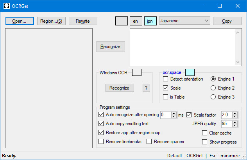Increase Scale factor with up arrow

pyautogui.click(x=235, y=113)
